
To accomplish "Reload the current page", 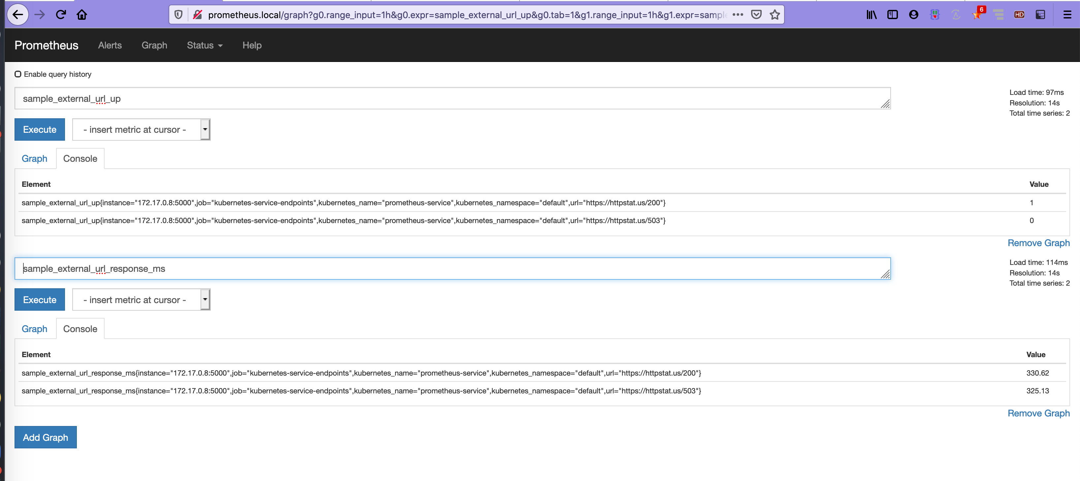I will [61, 14].
